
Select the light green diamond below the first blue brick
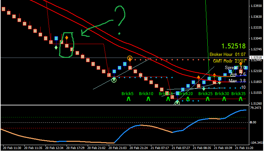(x=56, y=47)
